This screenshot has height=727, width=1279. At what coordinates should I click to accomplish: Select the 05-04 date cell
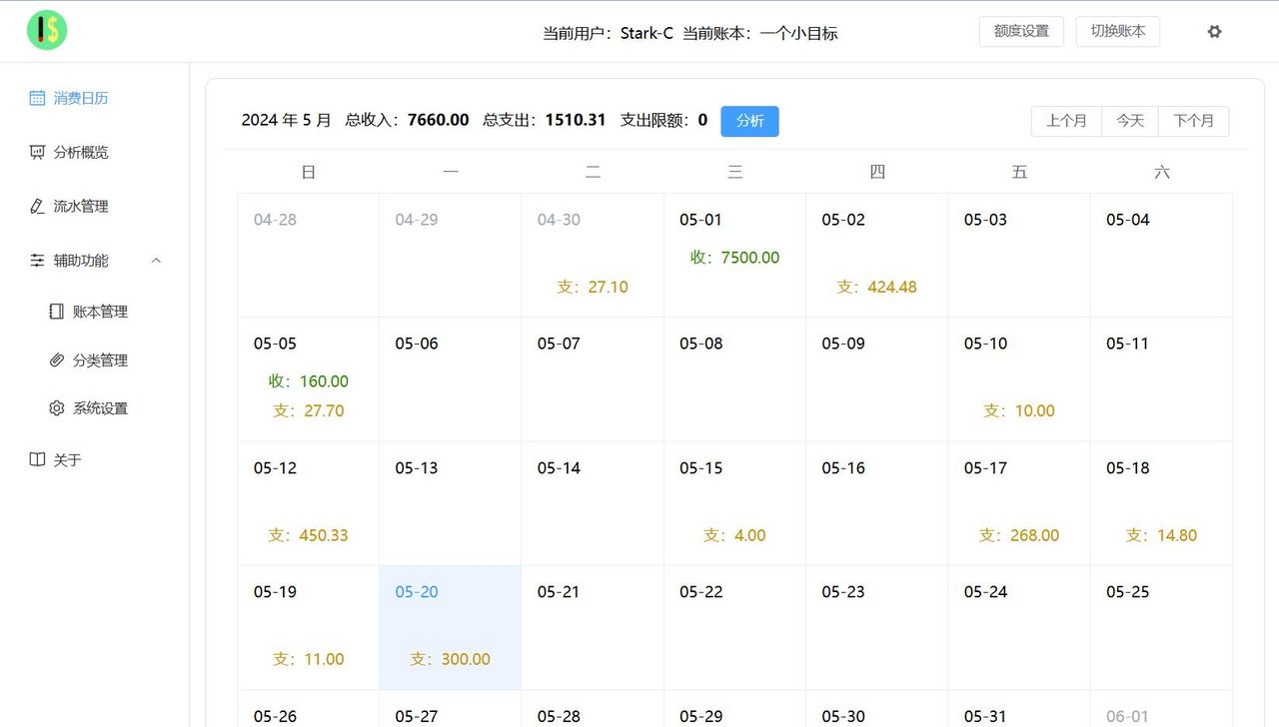(1161, 256)
